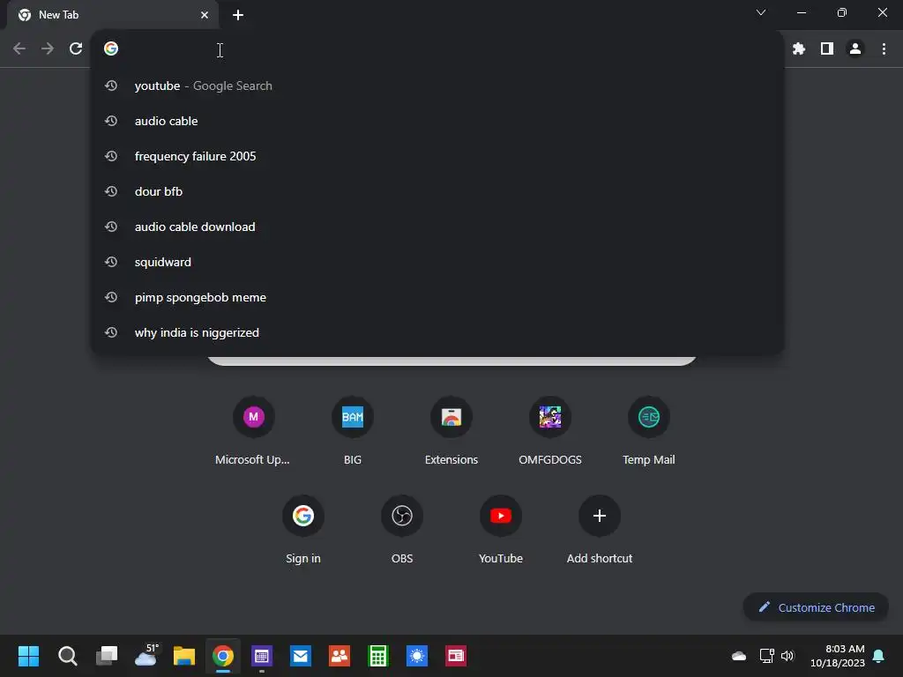This screenshot has height=677, width=903.
Task: Open the network tray icon
Action: [766, 656]
